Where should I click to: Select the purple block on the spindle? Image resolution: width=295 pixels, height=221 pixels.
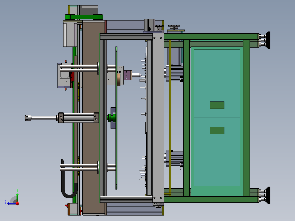(x=128, y=75)
